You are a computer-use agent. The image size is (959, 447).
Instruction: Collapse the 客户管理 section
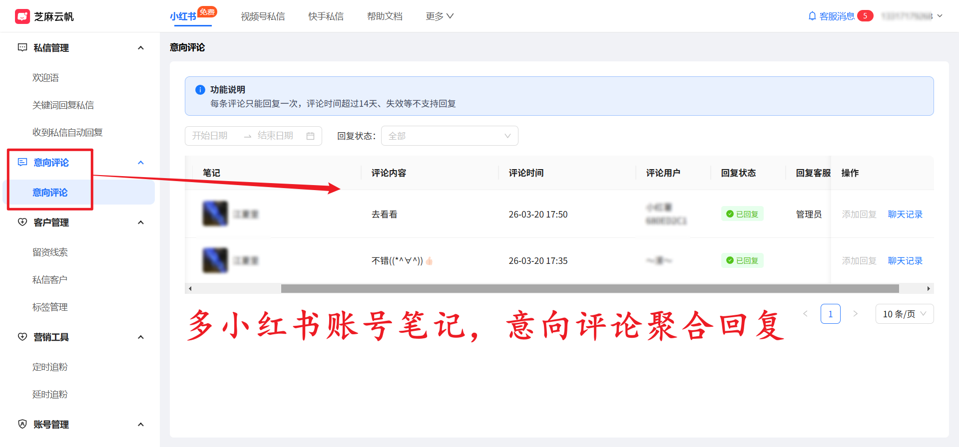141,223
